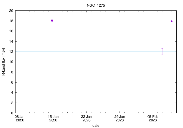Click the NGC_1275 plot title
Image resolution: width=183 pixels, height=128 pixels.
point(96,5)
